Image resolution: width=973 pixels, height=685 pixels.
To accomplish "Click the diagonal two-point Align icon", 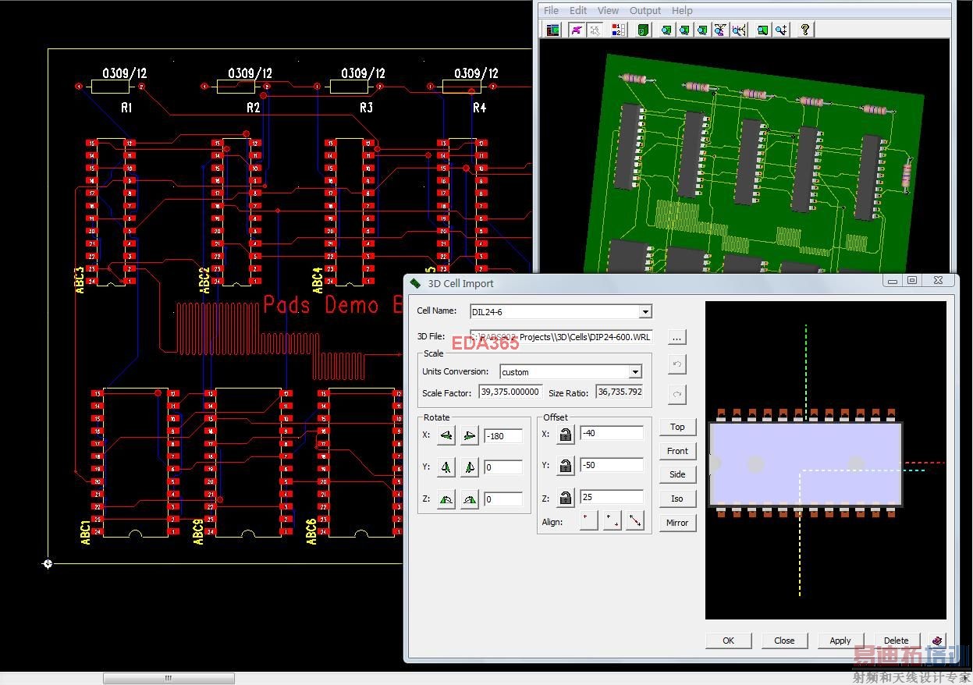I will (x=635, y=521).
